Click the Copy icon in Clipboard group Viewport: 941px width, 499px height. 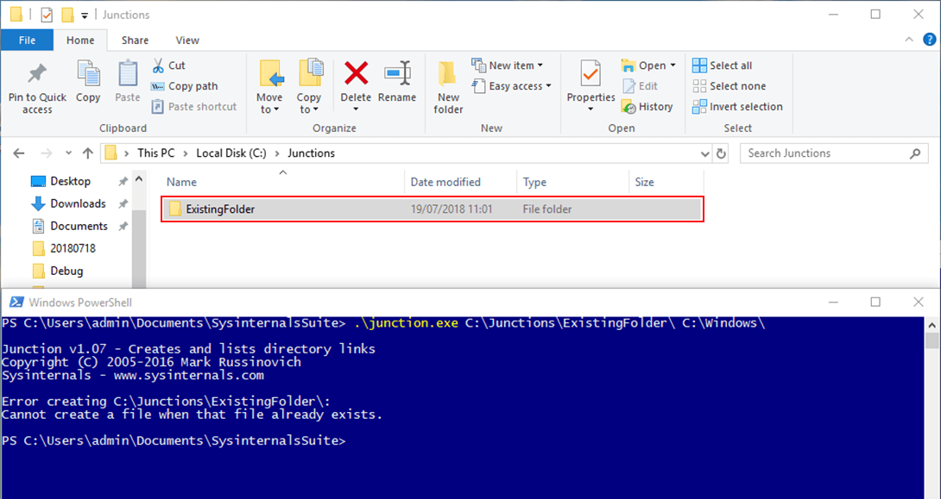[88, 75]
